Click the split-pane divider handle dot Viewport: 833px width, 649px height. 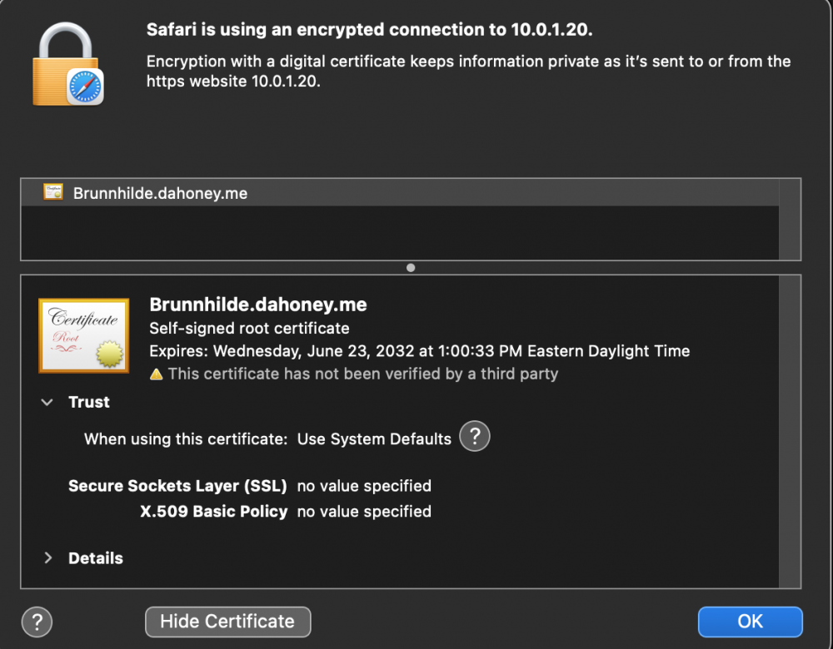411,267
